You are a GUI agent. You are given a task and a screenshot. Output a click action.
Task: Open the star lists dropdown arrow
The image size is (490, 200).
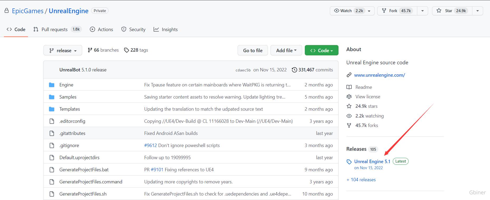click(477, 11)
